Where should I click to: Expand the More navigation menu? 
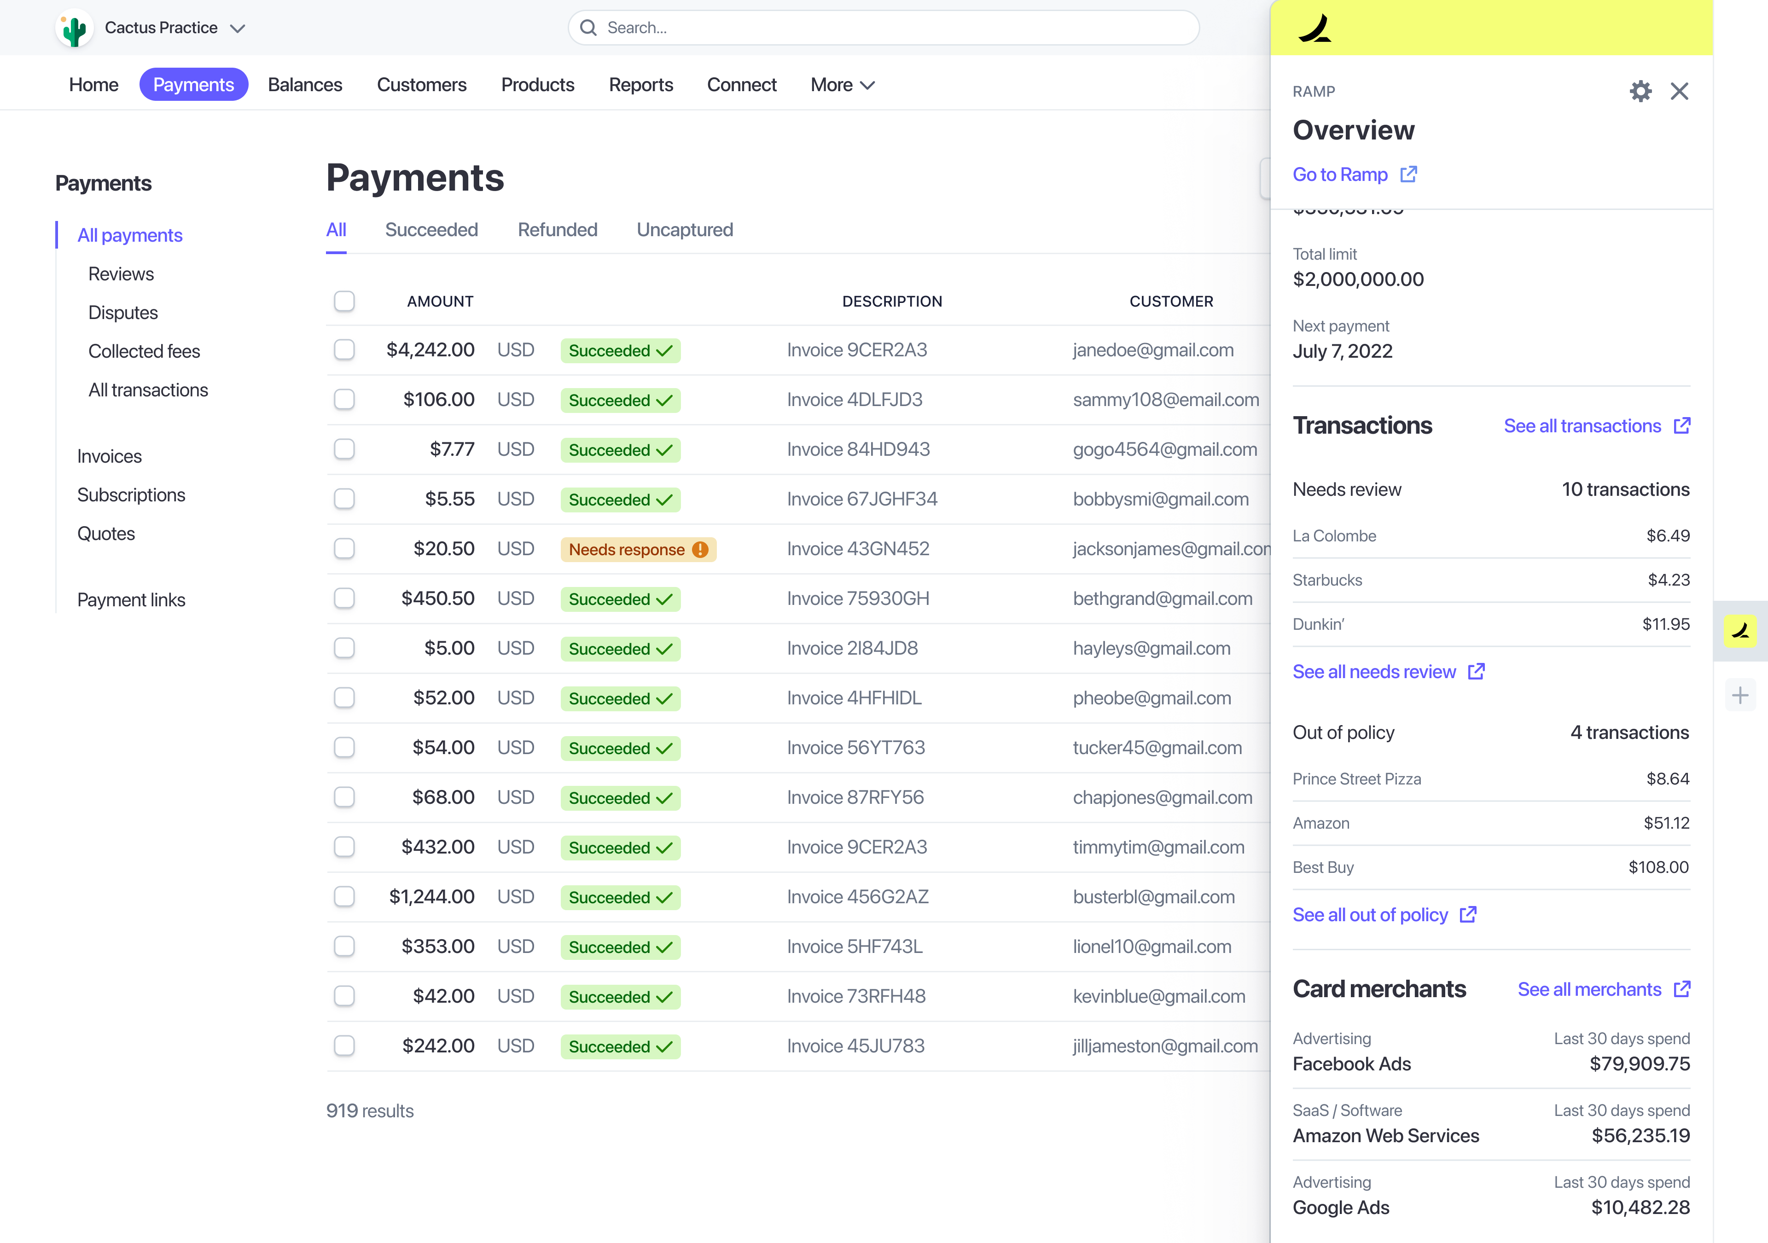tap(843, 85)
